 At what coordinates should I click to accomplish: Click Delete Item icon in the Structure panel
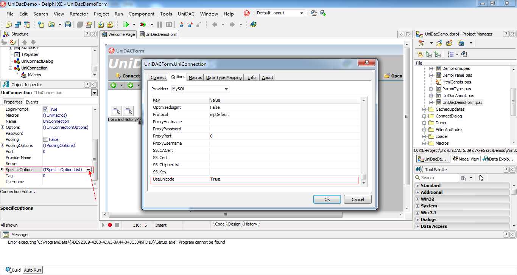(x=13, y=42)
